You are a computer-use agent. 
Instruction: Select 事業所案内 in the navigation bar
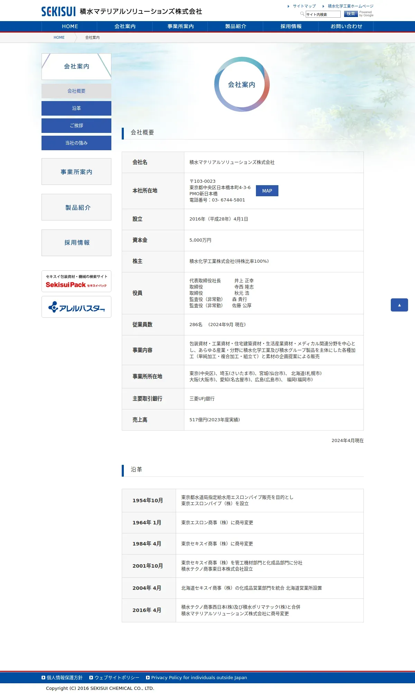tap(180, 26)
